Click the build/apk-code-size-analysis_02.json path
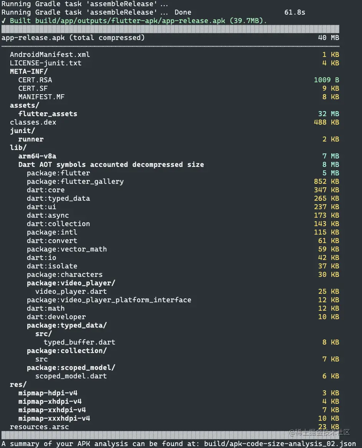 point(280,444)
